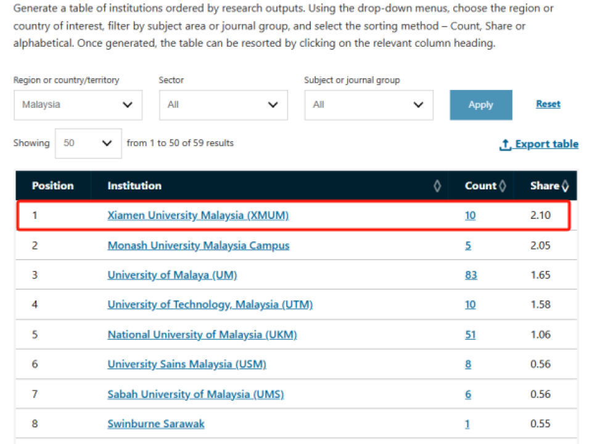Click count 83 for University of Malaya
Image resolution: width=592 pixels, height=444 pixels.
coord(471,275)
